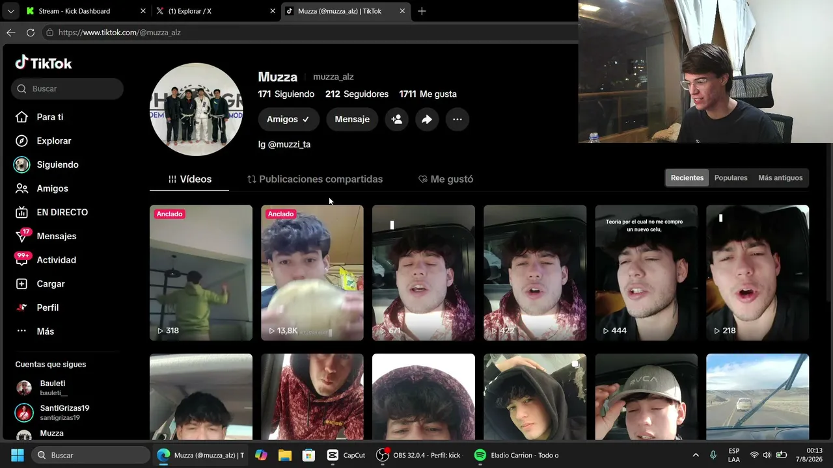Click the TikTok logo in the sidebar
The height and width of the screenshot is (468, 833).
tap(44, 63)
